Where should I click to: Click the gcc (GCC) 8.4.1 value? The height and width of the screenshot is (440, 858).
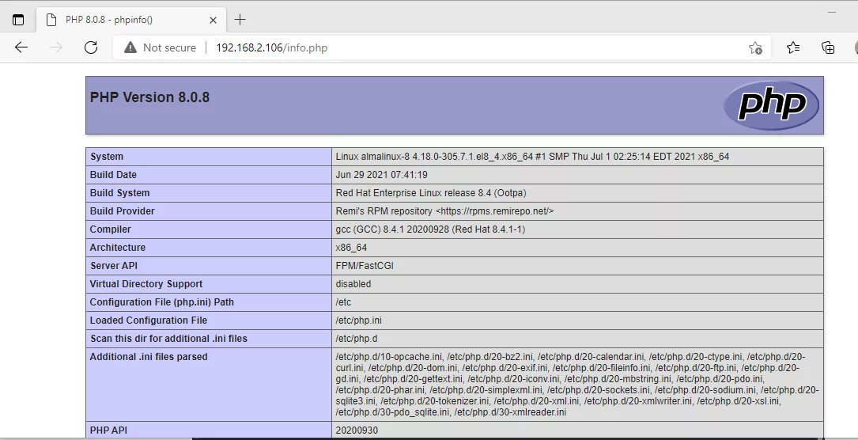click(x=431, y=229)
